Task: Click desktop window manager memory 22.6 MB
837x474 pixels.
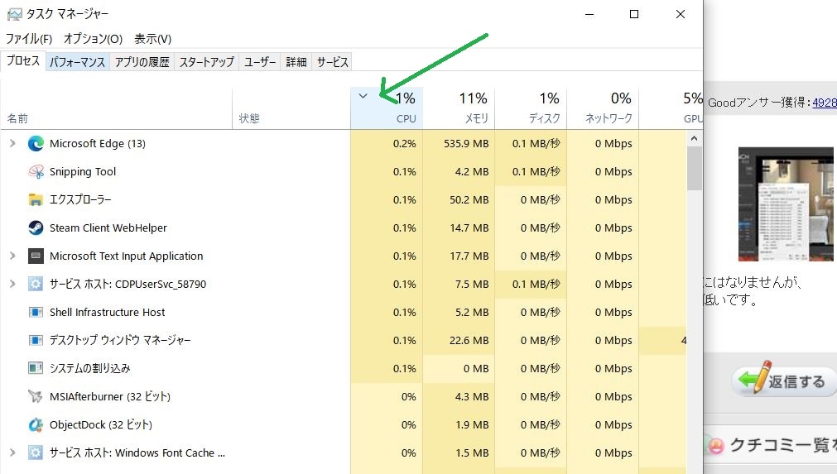Action: tap(469, 340)
